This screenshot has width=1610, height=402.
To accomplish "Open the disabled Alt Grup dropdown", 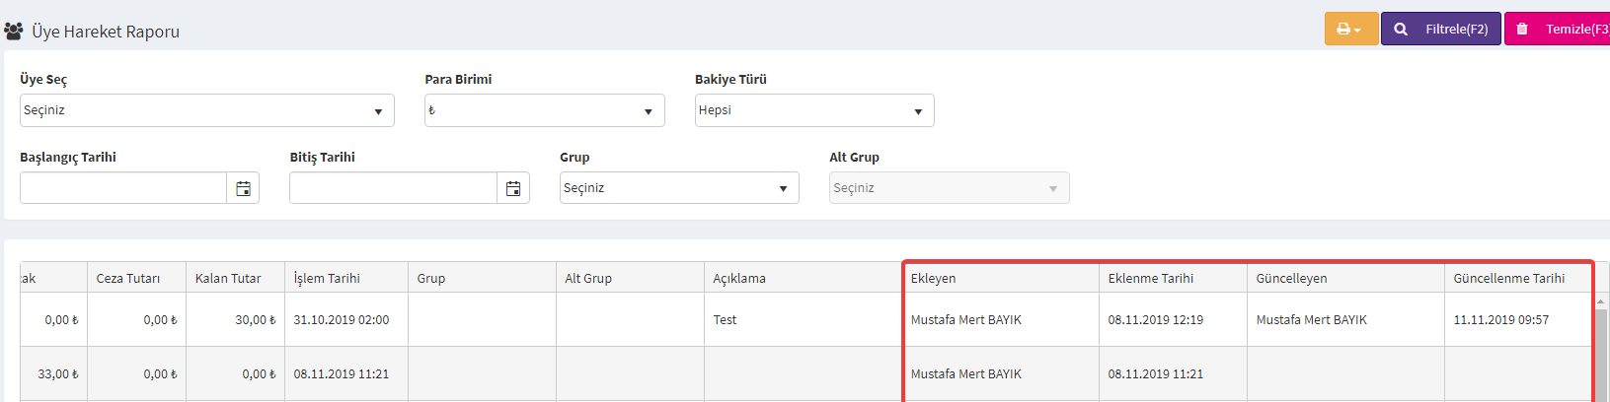I will [x=950, y=188].
